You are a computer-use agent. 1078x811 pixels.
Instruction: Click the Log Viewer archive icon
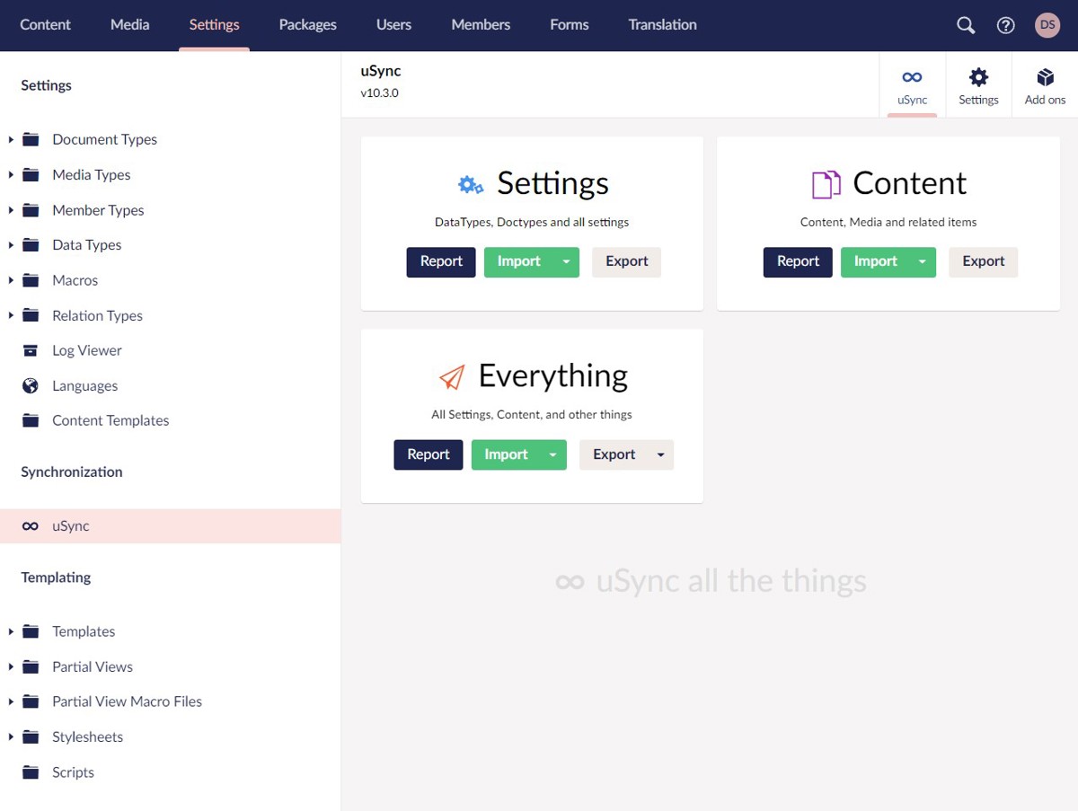tap(31, 350)
